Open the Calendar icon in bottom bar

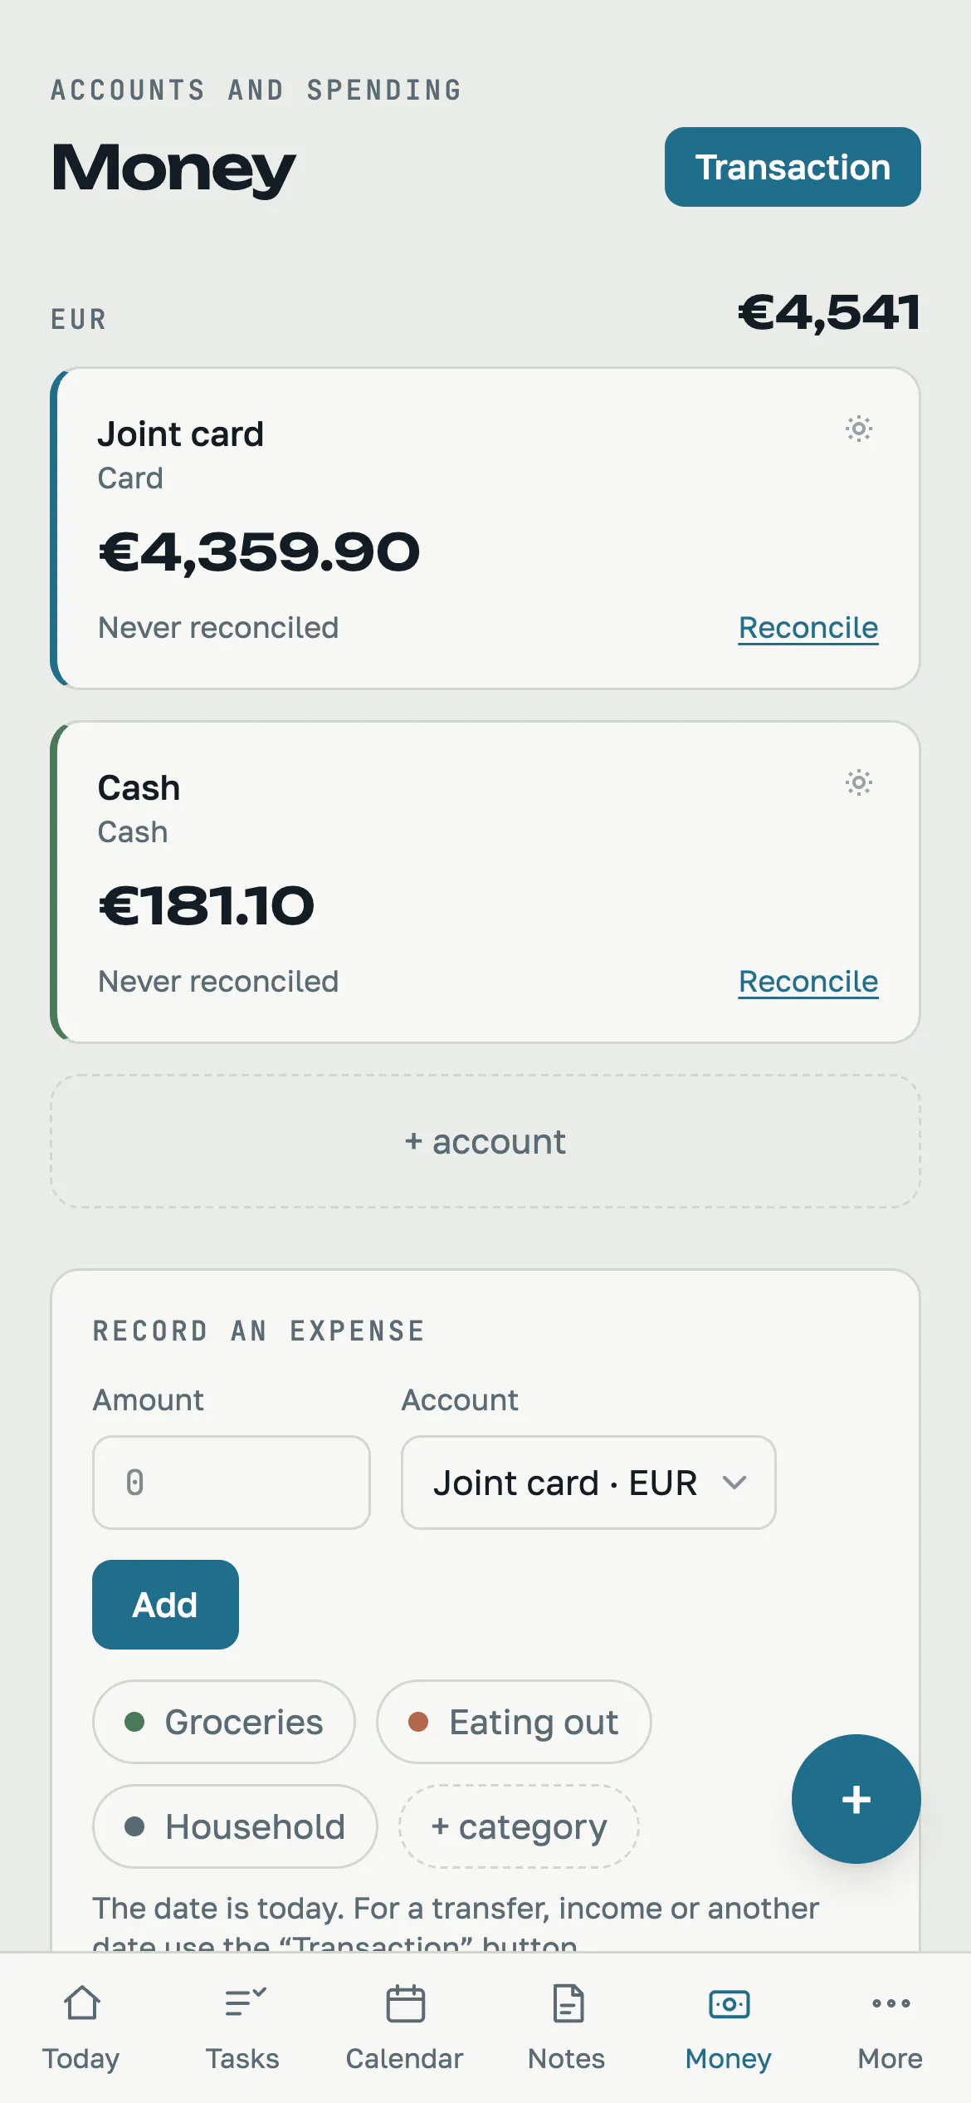(405, 2003)
